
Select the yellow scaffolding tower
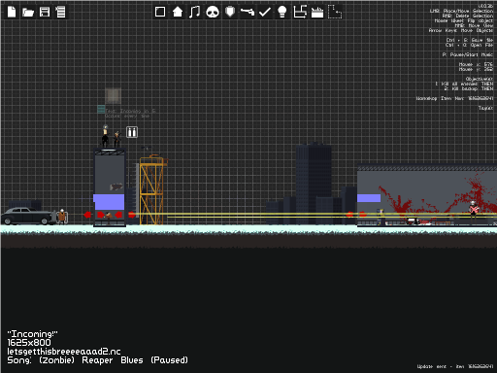[x=152, y=190]
